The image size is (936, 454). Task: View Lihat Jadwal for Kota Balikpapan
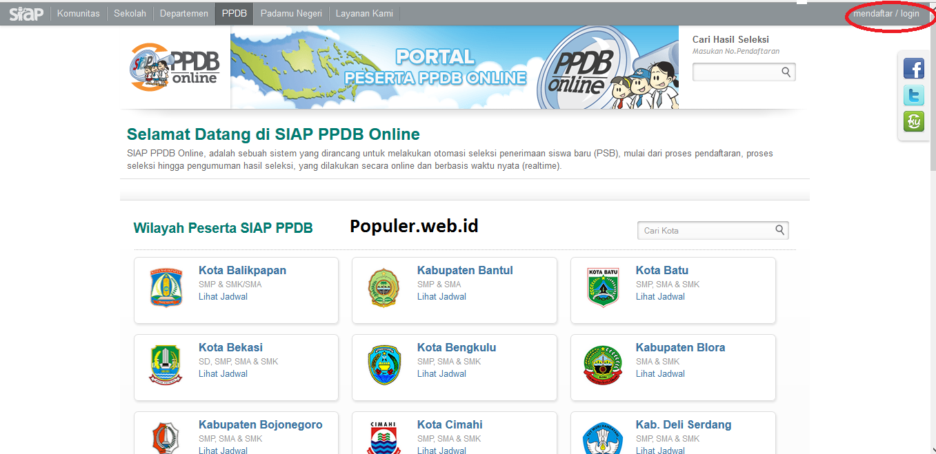click(223, 297)
